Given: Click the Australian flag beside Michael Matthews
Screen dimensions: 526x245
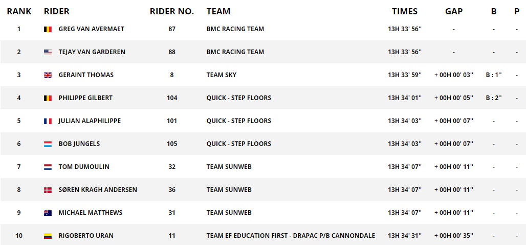Looking at the screenshot, I should point(48,213).
